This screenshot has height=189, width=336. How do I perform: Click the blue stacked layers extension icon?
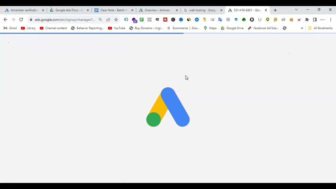(x=236, y=20)
